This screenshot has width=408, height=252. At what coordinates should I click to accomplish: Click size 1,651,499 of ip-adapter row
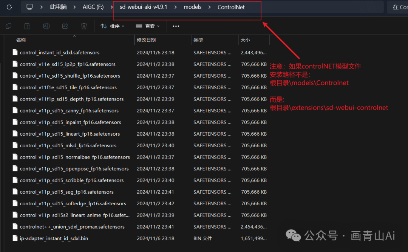point(254,238)
